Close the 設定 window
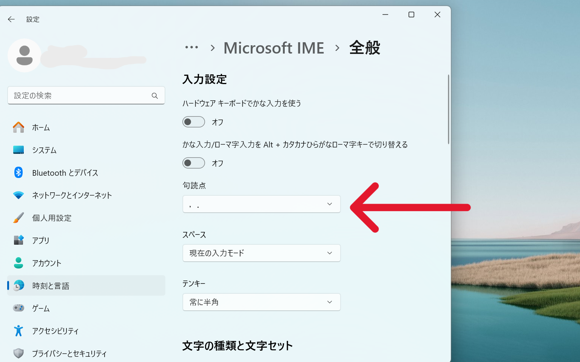 point(437,15)
